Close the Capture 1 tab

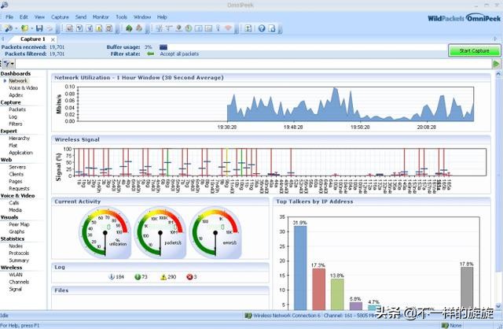click(53, 39)
